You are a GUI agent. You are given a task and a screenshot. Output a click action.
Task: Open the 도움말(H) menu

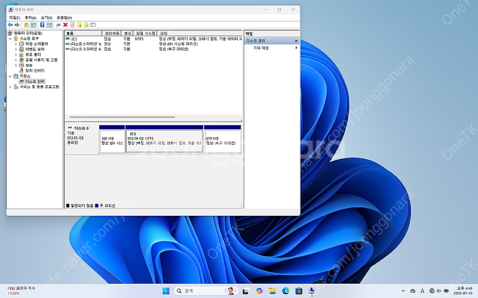click(x=64, y=18)
